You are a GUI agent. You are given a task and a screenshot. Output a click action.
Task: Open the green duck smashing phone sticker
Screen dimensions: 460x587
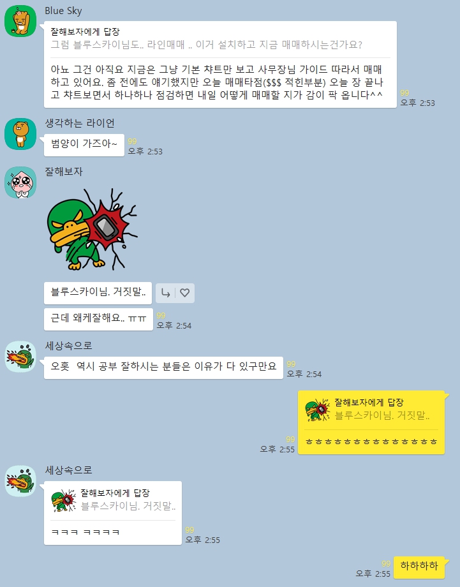[92, 230]
